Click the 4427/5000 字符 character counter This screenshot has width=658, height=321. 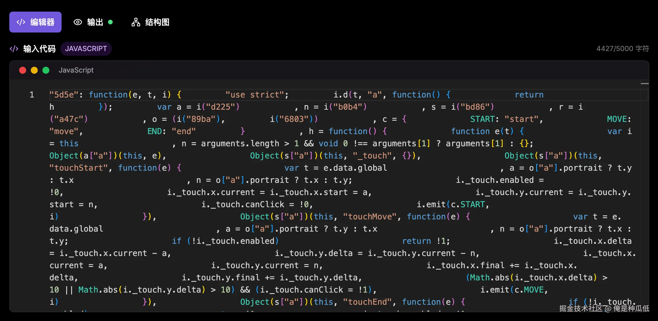(622, 49)
